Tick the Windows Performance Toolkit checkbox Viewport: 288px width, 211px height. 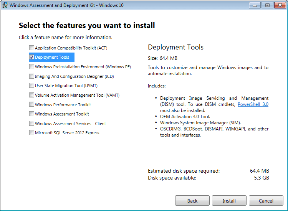(x=31, y=104)
